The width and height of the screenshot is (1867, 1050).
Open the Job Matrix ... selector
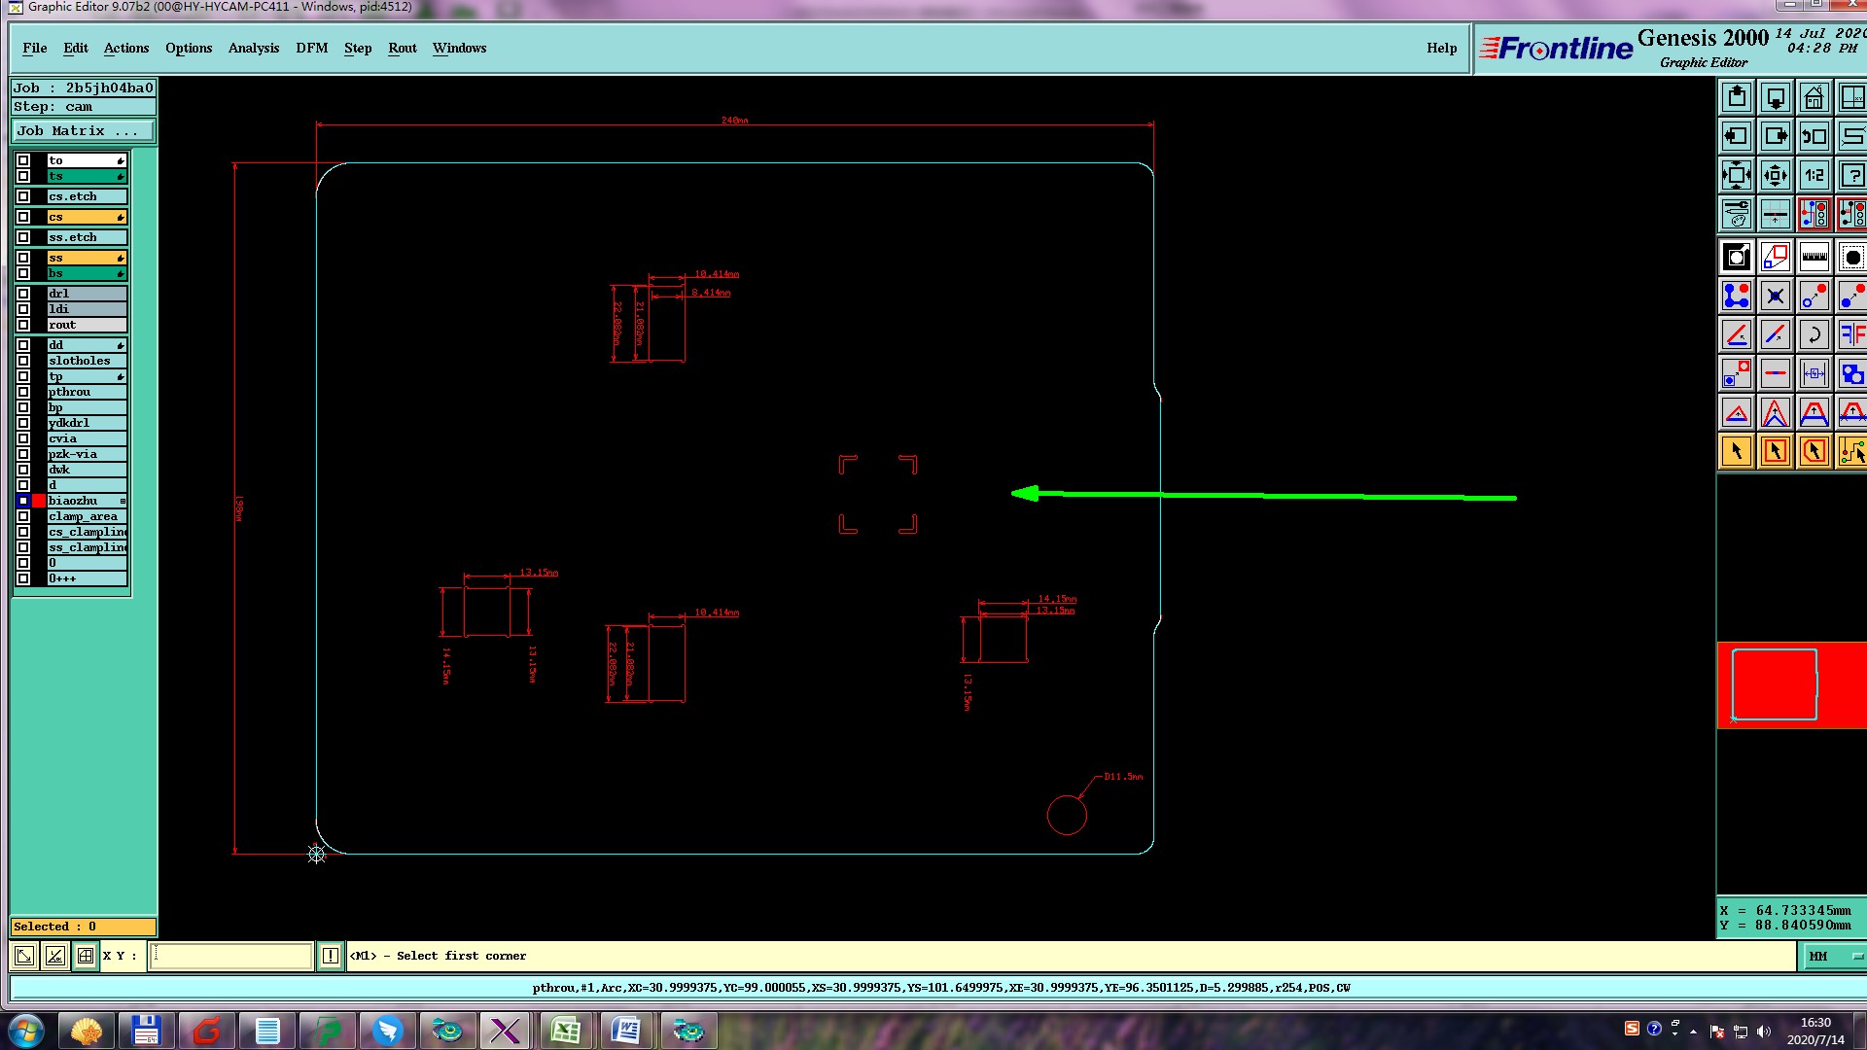click(x=83, y=130)
